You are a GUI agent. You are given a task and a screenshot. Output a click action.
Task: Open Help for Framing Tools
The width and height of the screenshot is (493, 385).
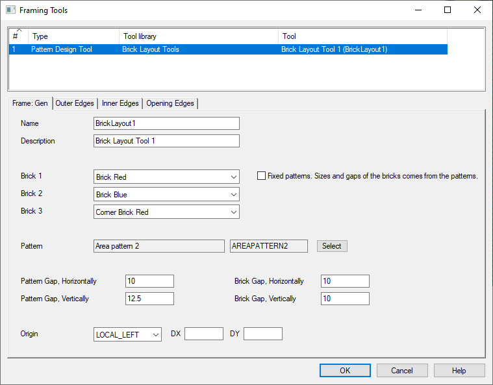[x=459, y=370]
